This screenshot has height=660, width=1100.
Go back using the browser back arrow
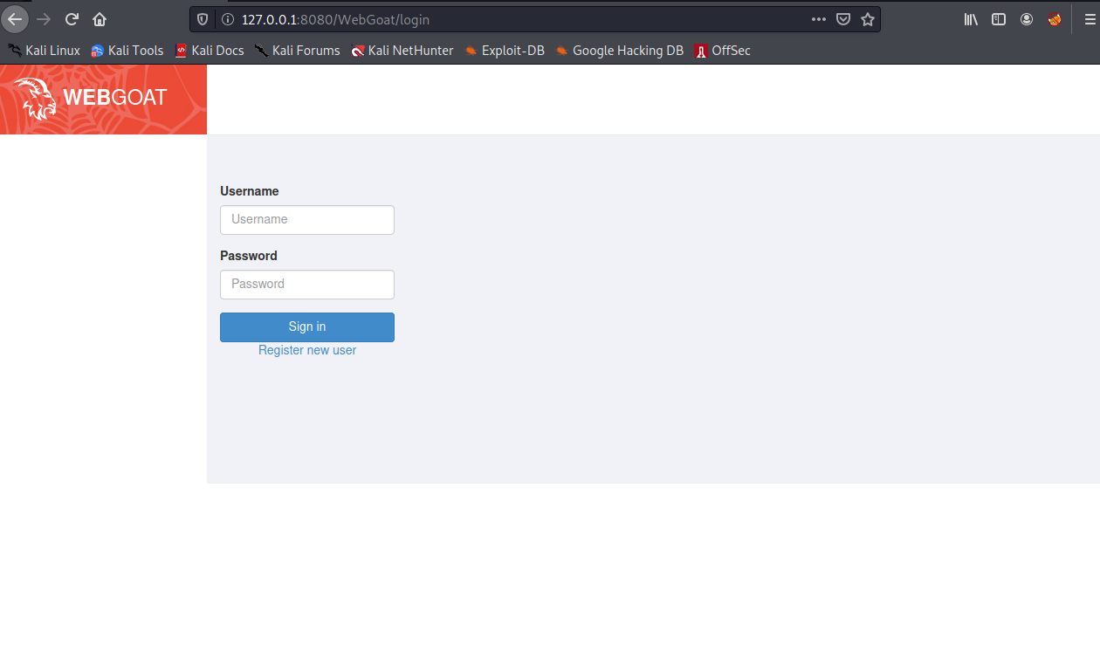pos(15,19)
